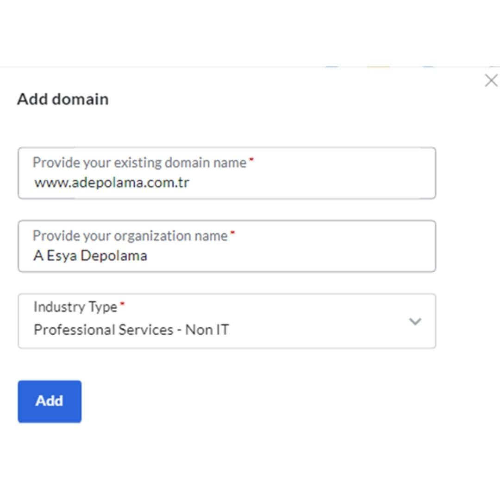Click inside the existing domain name field

tap(227, 181)
